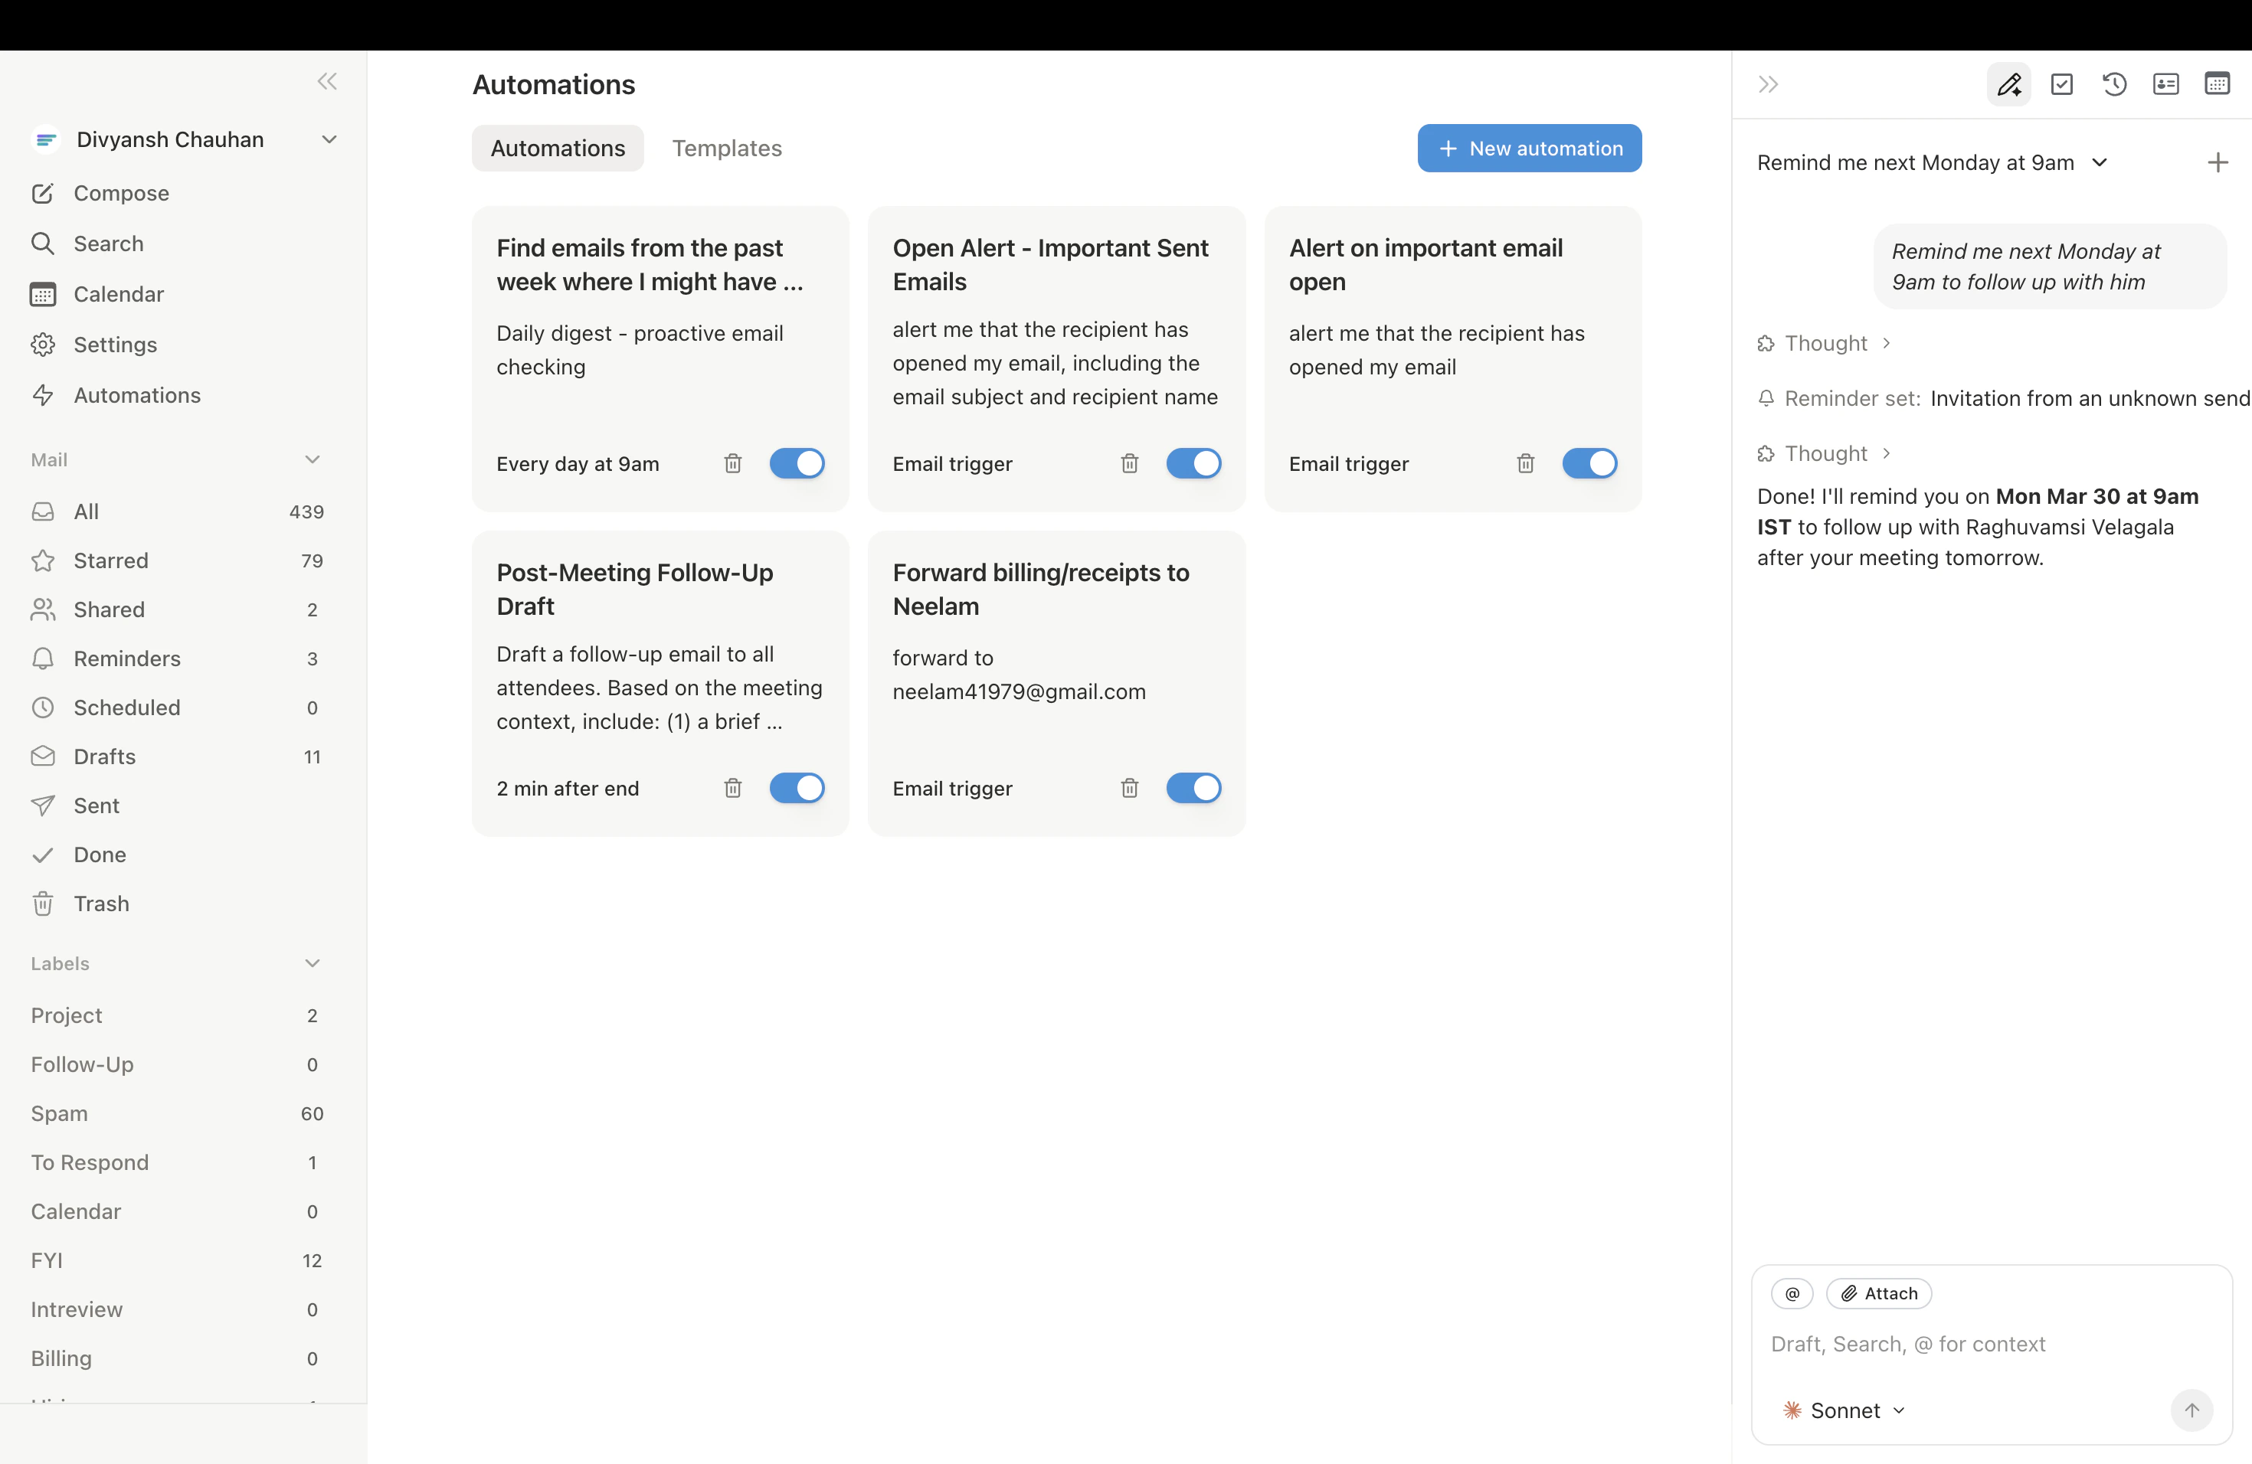Disable the Forward billing/receipts to Neelam automation
Screen dimensions: 2252x1464
point(1193,788)
